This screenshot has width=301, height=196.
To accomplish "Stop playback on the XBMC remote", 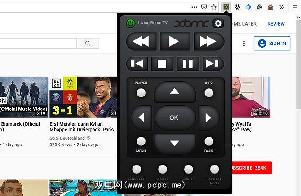I will [x=162, y=64].
